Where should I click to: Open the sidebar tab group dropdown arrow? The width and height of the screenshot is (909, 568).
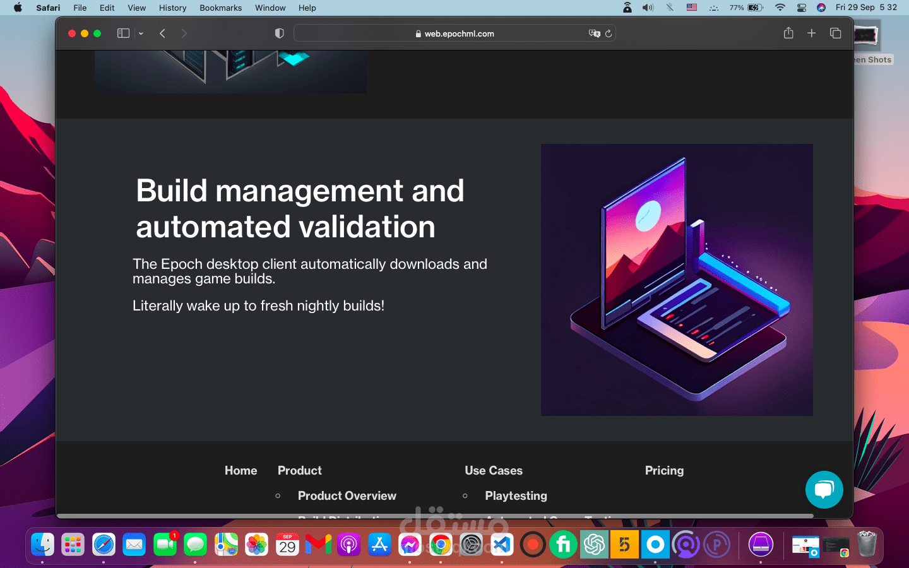(x=141, y=33)
